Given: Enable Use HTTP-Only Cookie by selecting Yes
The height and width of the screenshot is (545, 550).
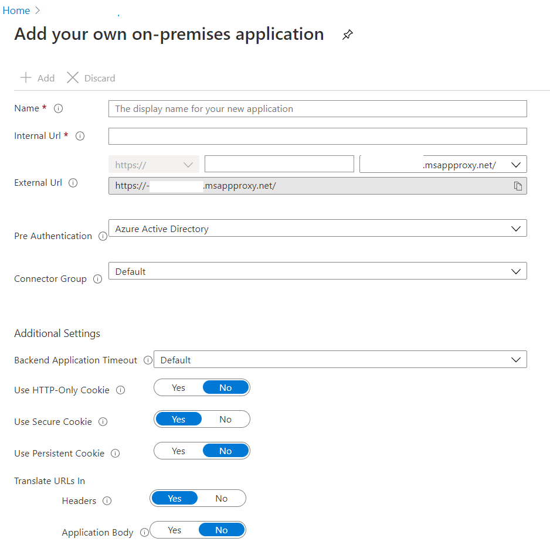Looking at the screenshot, I should click(178, 387).
